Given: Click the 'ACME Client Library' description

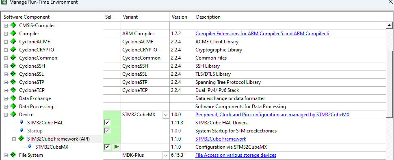Looking at the screenshot, I should point(217,42).
